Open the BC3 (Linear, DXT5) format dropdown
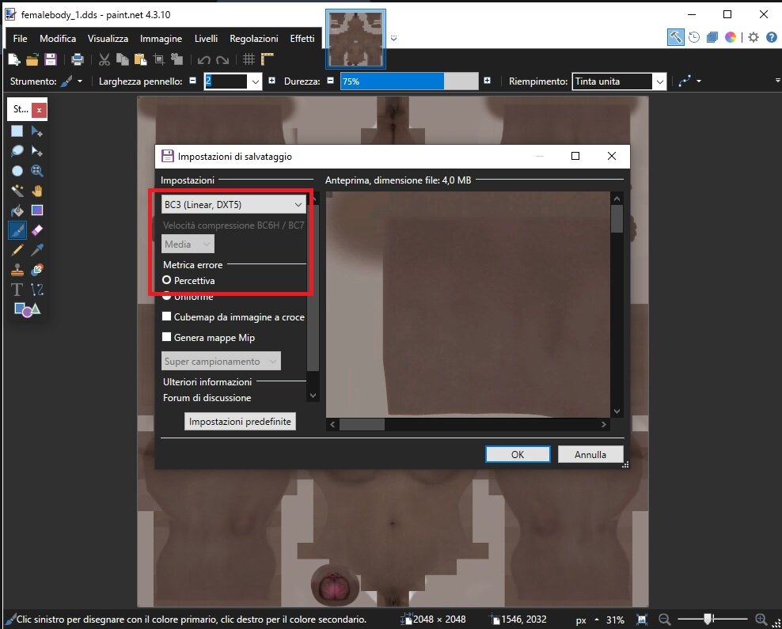This screenshot has width=782, height=629. click(233, 204)
